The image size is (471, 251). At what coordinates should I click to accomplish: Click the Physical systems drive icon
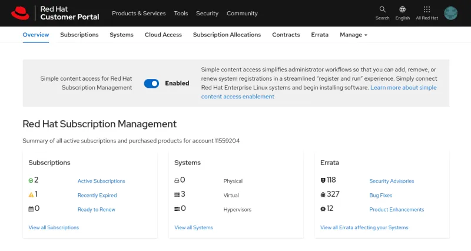coord(177,181)
